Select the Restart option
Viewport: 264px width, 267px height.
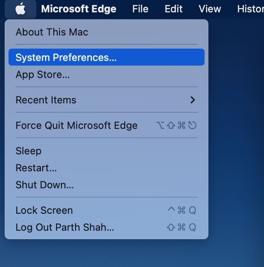pyautogui.click(x=107, y=168)
